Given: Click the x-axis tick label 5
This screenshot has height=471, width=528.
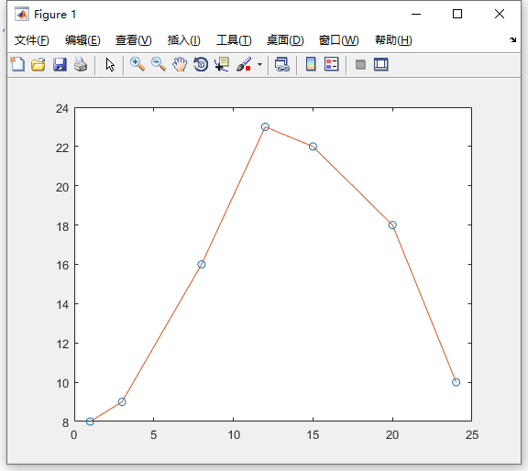Looking at the screenshot, I should (154, 435).
